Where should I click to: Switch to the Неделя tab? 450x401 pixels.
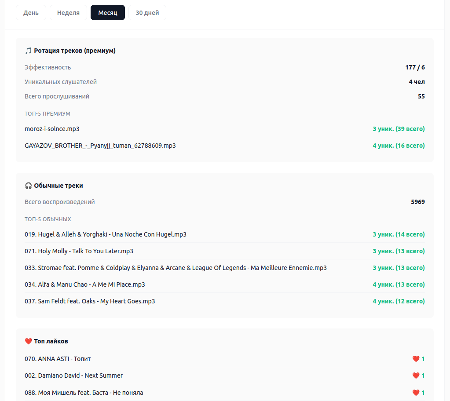tap(68, 13)
